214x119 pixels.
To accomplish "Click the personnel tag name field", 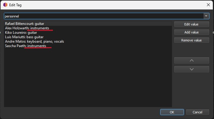I will pos(101,16).
